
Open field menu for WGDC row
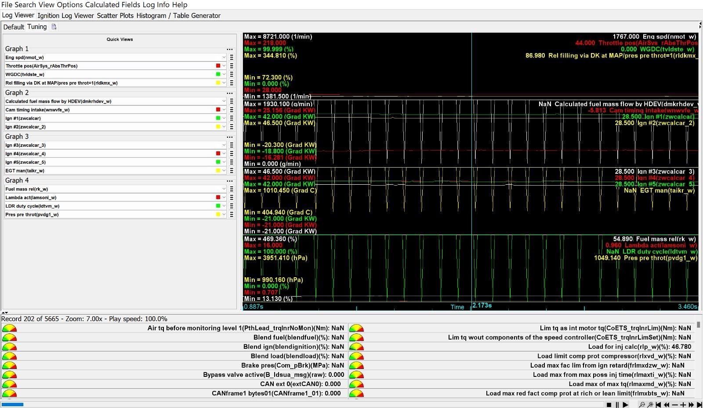point(232,74)
